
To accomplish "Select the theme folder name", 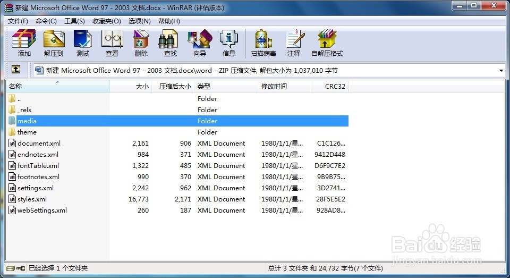I will point(27,132).
